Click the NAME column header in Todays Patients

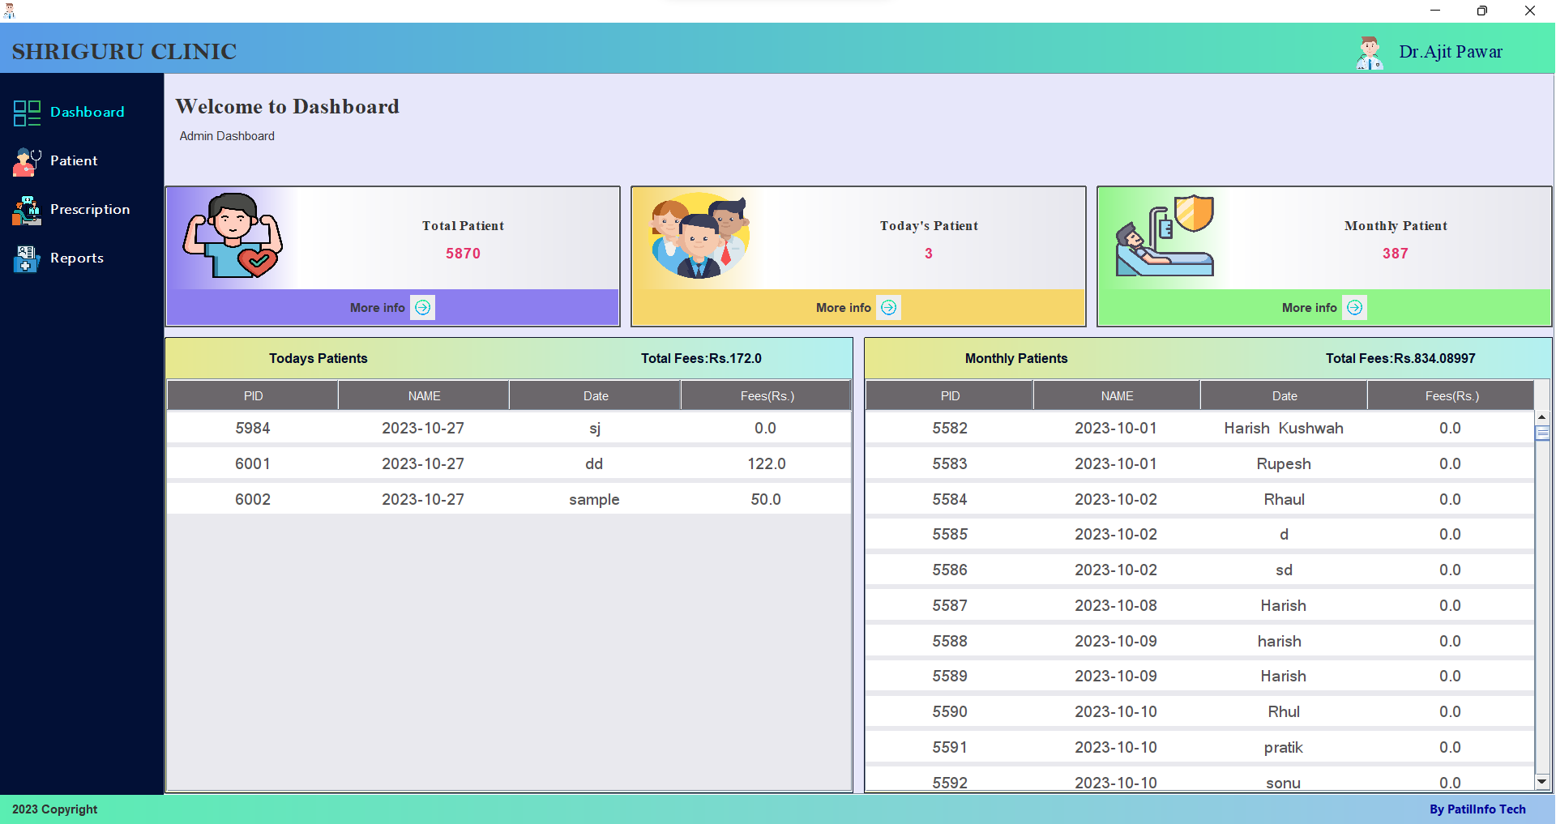pos(423,395)
